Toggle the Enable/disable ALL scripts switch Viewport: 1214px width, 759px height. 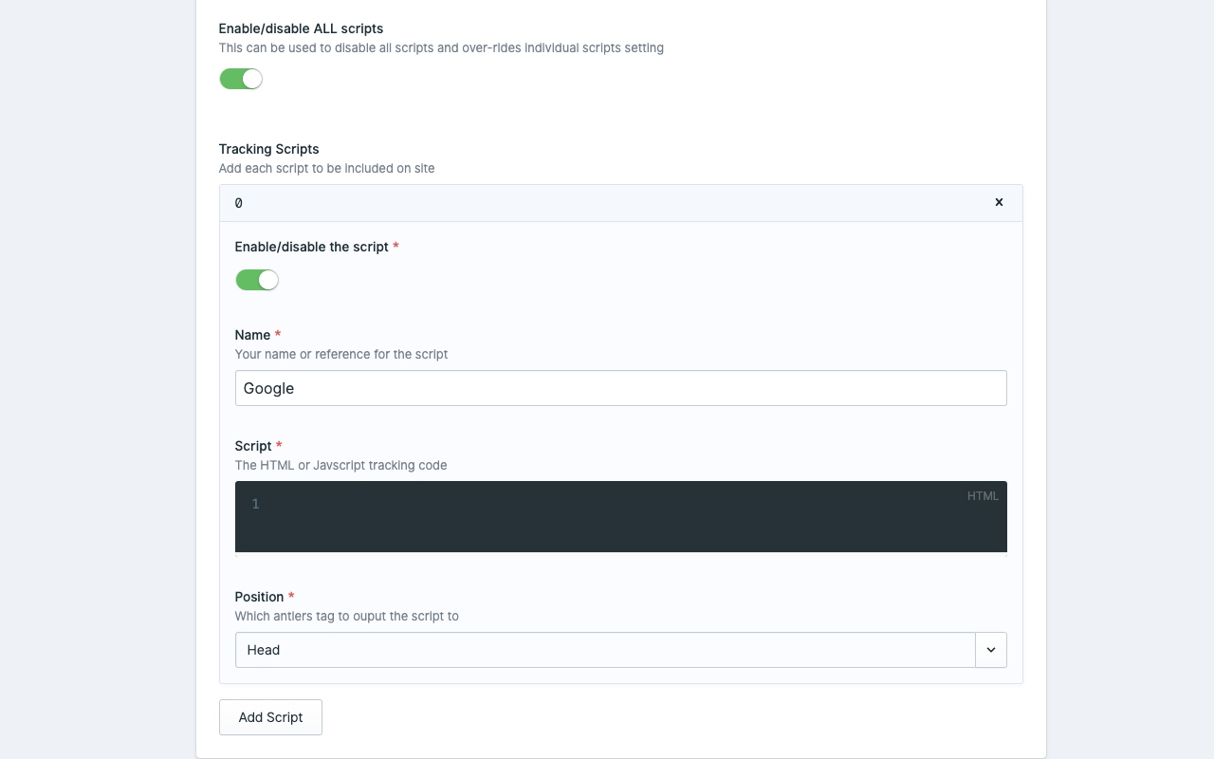(241, 79)
